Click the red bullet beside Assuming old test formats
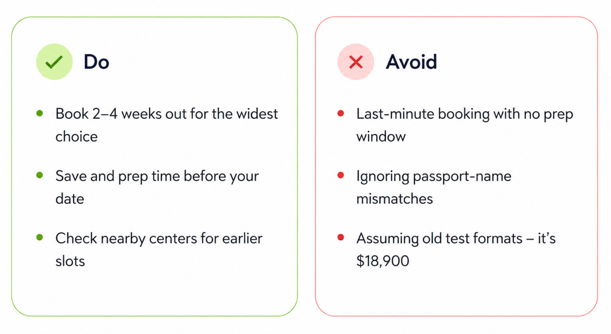 341,237
